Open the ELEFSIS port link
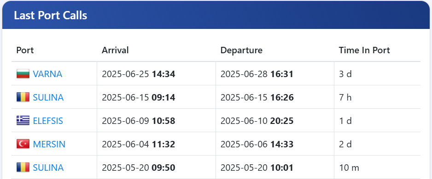 (x=48, y=121)
